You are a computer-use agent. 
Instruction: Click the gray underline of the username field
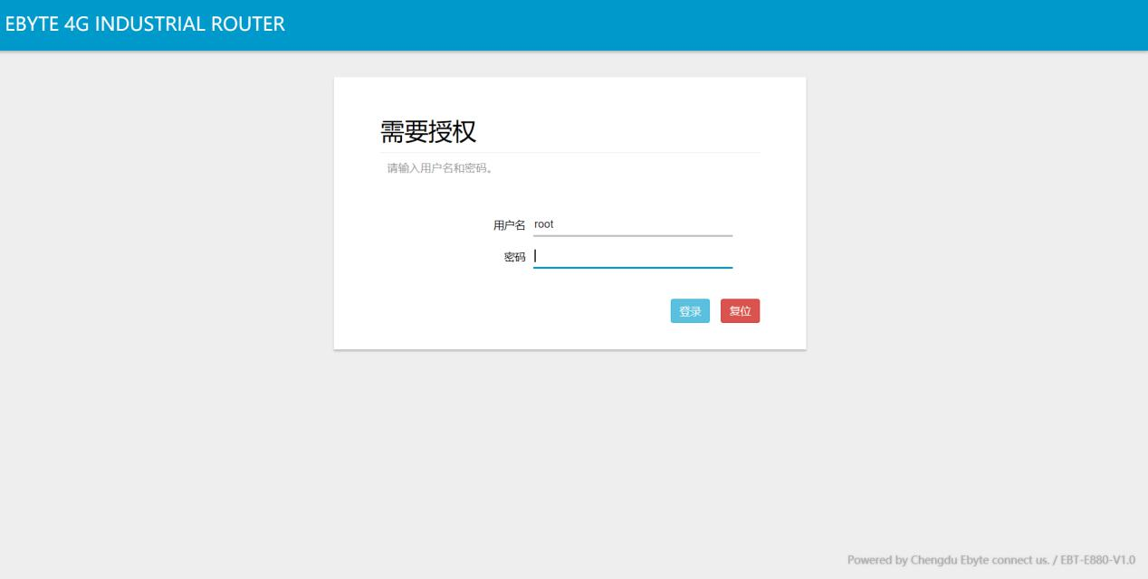pyautogui.click(x=632, y=235)
